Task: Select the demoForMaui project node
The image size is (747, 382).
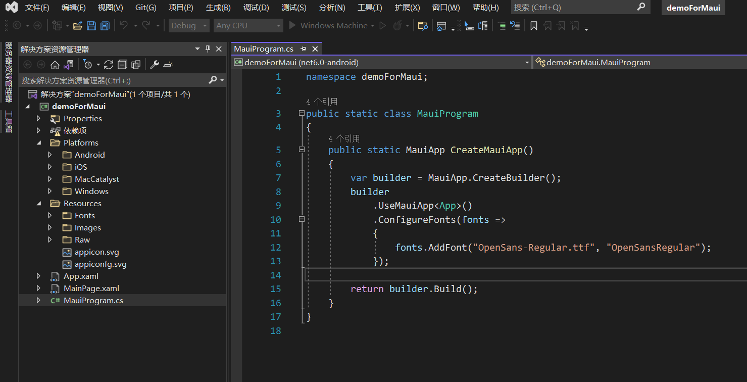Action: (x=79, y=106)
